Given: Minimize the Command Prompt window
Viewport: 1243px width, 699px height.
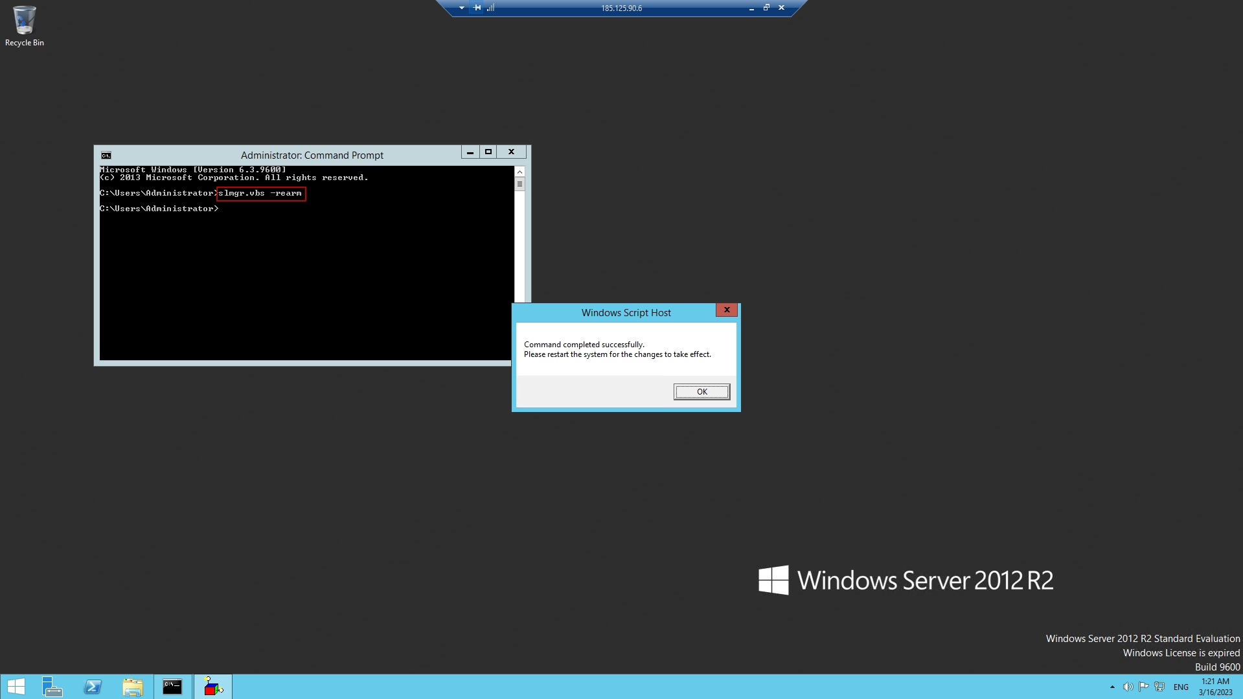Looking at the screenshot, I should pyautogui.click(x=470, y=152).
